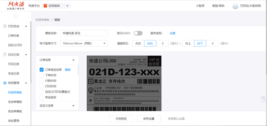Open 自定义打印 in the sidebar
The image size is (267, 126).
[x=15, y=45]
